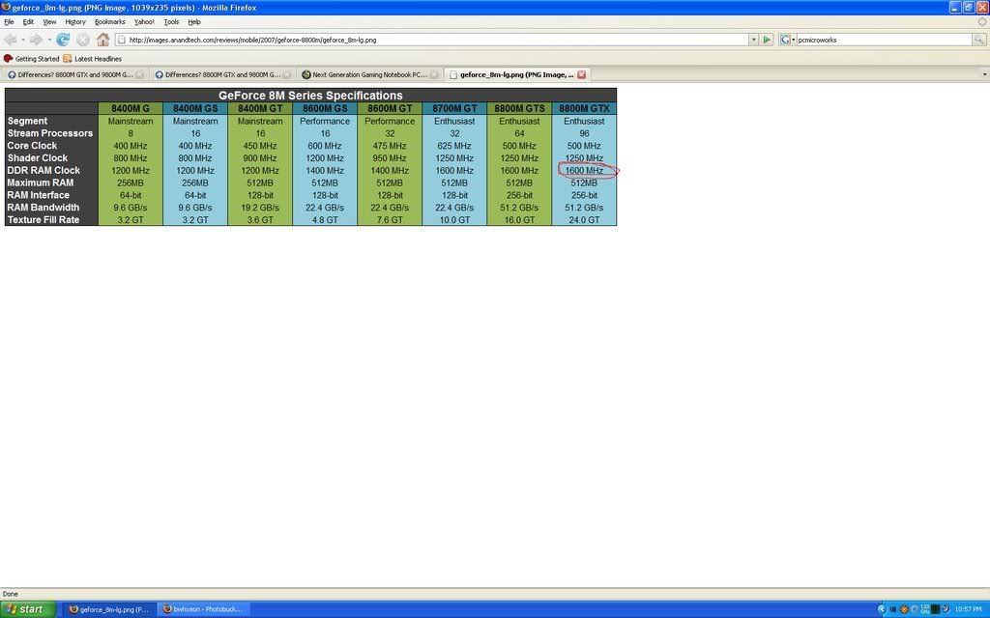This screenshot has width=990, height=618.
Task: Click the Maximum RAM row label
Action: coord(41,183)
